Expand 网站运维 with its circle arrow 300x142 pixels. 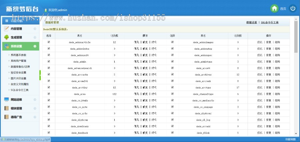[x=35, y=99]
